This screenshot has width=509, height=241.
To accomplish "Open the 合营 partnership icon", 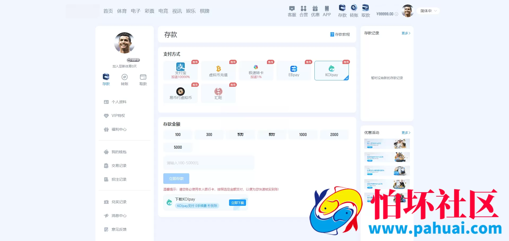I will point(304,11).
